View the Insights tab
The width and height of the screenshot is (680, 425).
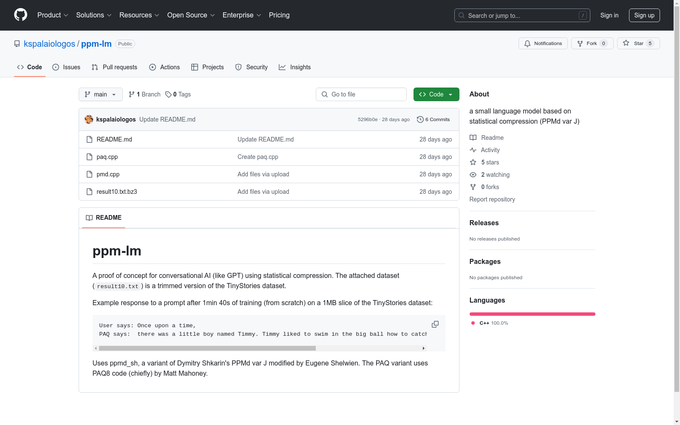(x=295, y=67)
